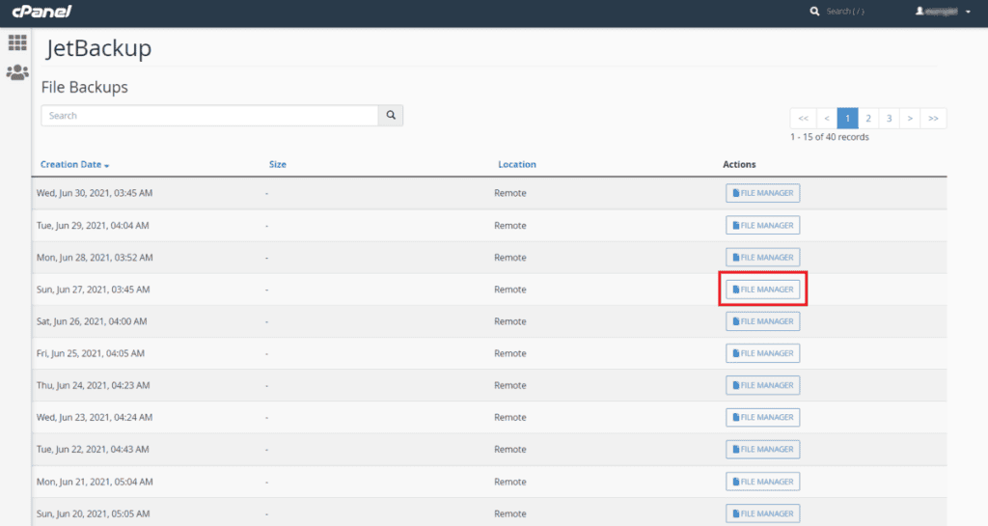The height and width of the screenshot is (526, 988).
Task: Click the Creation Date sort arrow
Action: coord(107,166)
